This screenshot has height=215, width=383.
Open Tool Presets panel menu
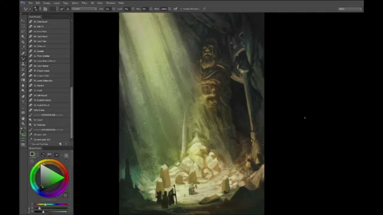pyautogui.click(x=71, y=17)
